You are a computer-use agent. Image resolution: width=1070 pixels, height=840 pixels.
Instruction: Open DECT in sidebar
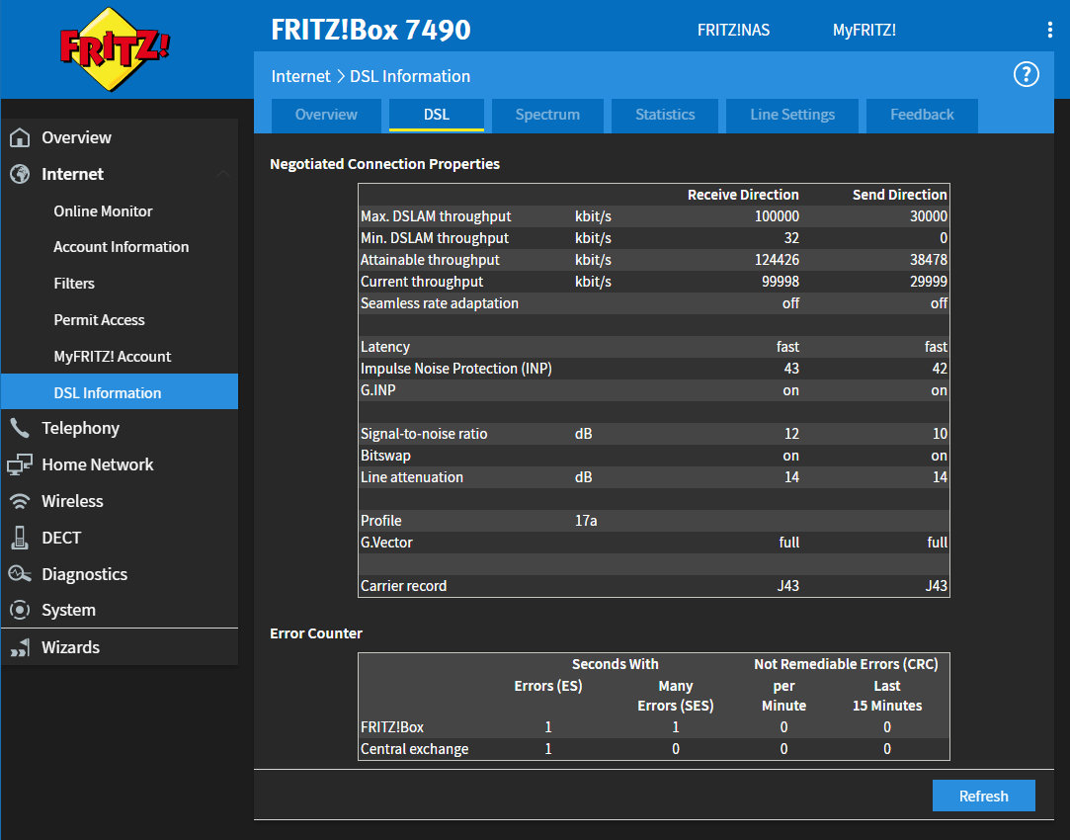click(x=61, y=538)
